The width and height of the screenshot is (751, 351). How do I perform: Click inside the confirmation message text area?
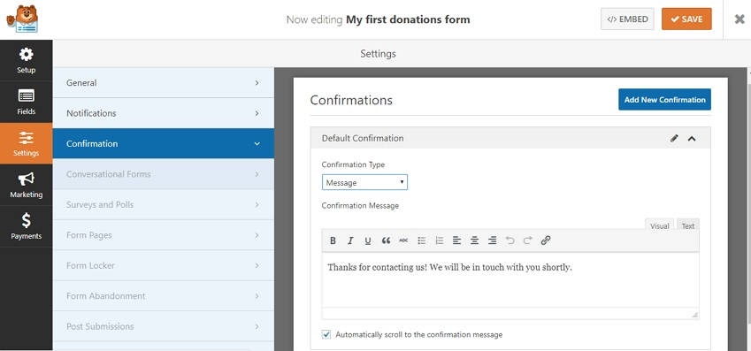click(510, 280)
